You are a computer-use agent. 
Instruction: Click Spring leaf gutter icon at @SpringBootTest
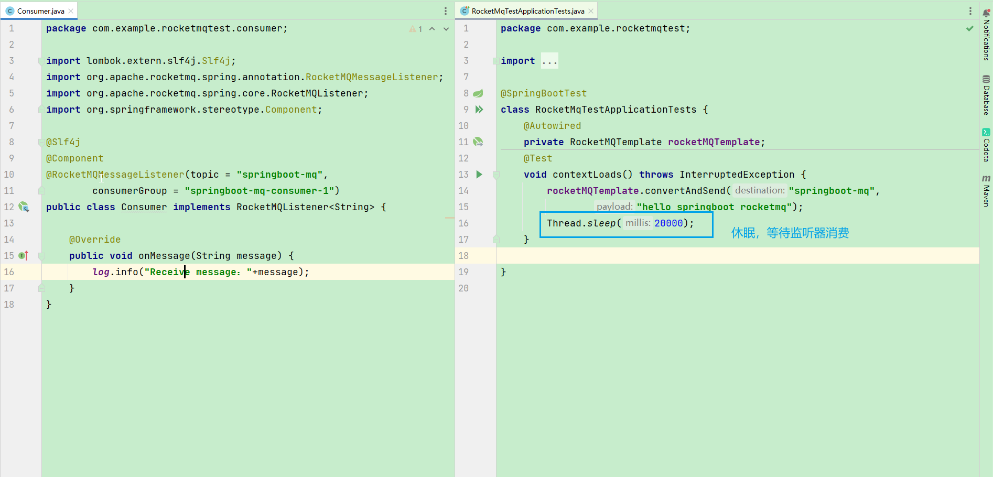point(478,93)
